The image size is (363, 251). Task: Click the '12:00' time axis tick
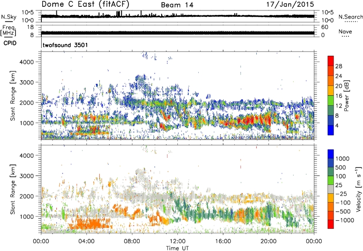(177, 241)
